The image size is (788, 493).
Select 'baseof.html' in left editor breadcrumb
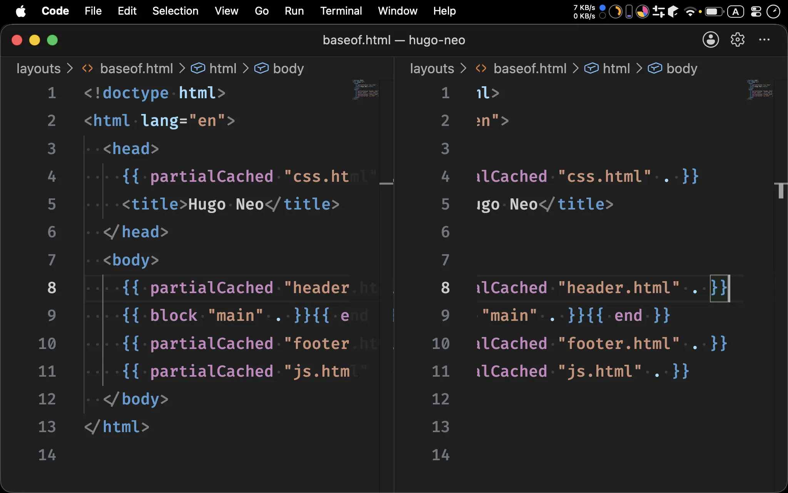137,69
